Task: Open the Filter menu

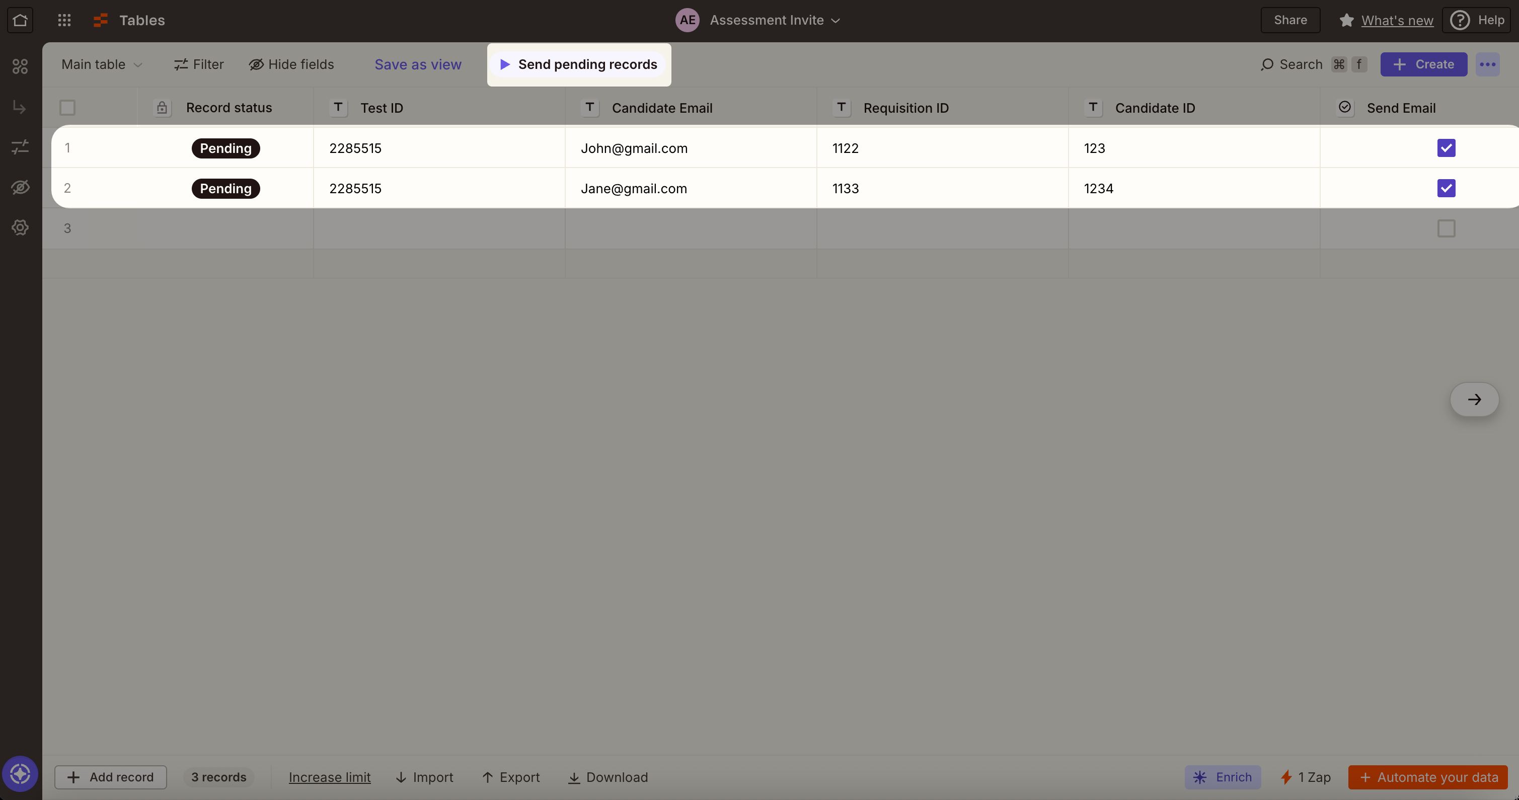Action: 199,64
